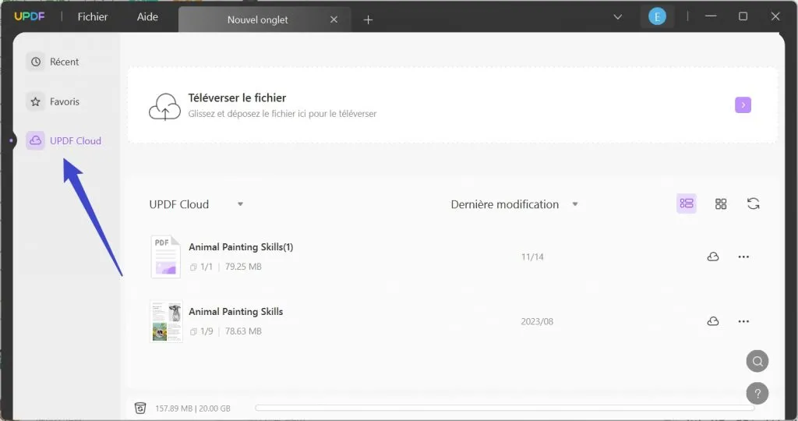Open the help question mark button
The image size is (798, 421).
pos(757,393)
